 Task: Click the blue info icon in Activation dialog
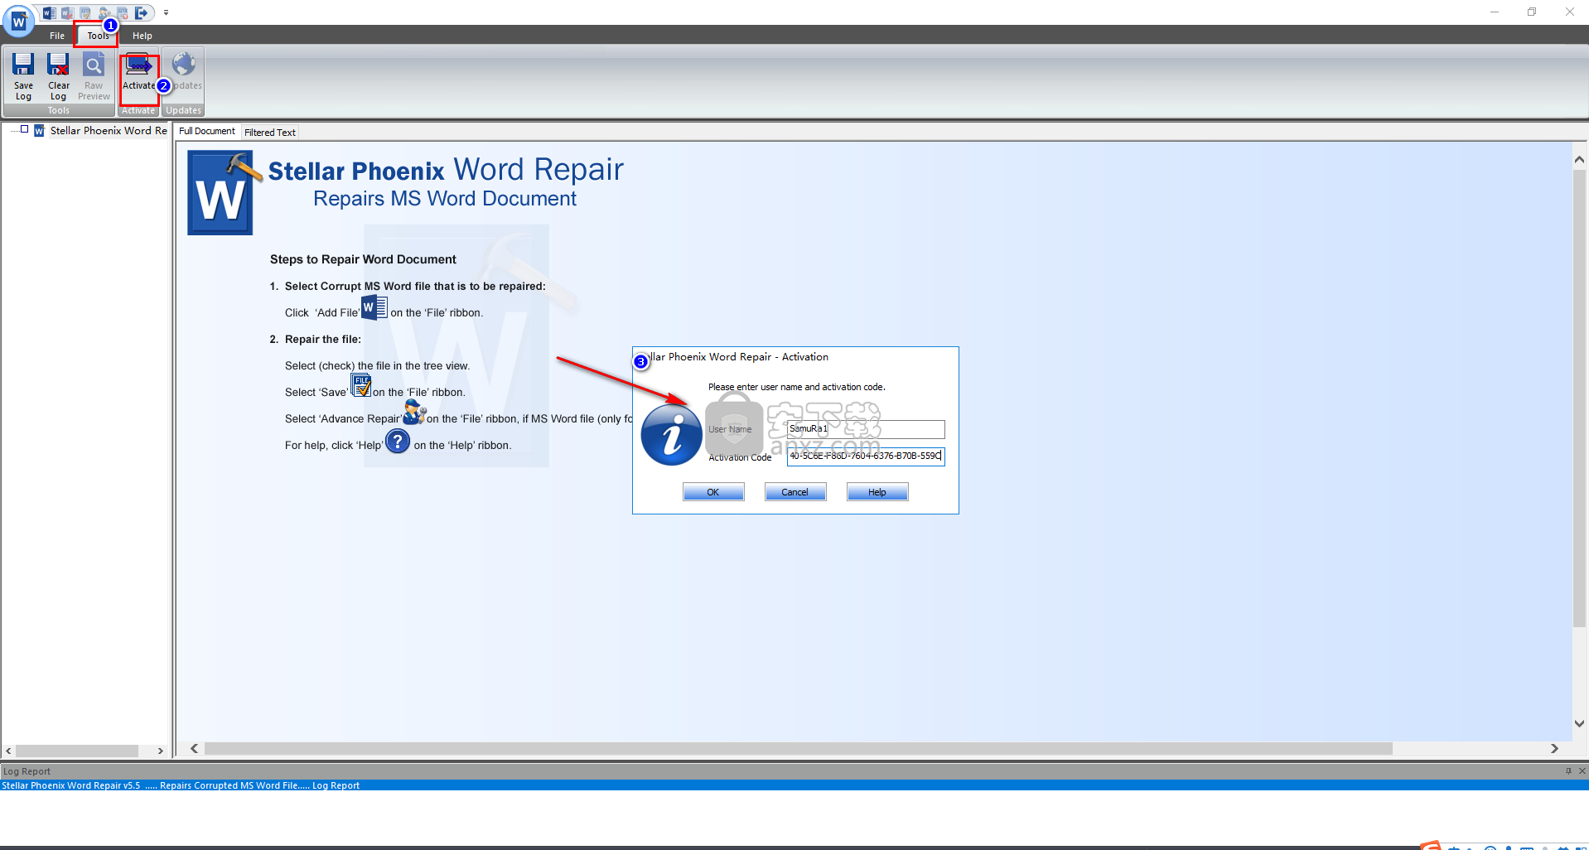(x=671, y=435)
